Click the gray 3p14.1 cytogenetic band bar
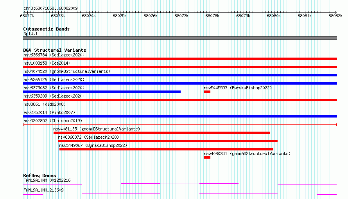This screenshot has width=348, height=199. (x=180, y=38)
